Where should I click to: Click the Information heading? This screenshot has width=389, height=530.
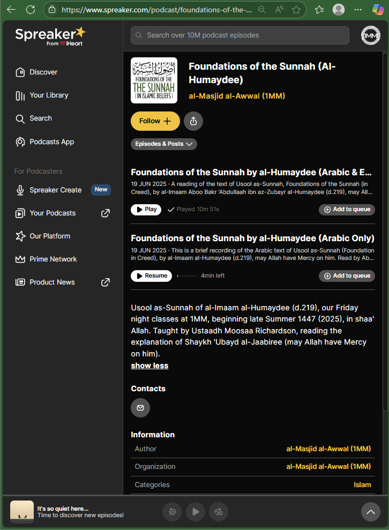click(153, 435)
